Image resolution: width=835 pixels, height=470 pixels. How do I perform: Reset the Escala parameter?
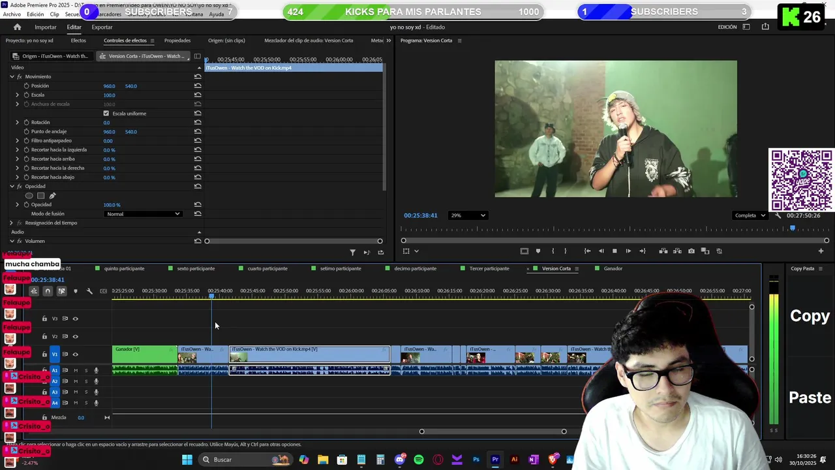(198, 95)
